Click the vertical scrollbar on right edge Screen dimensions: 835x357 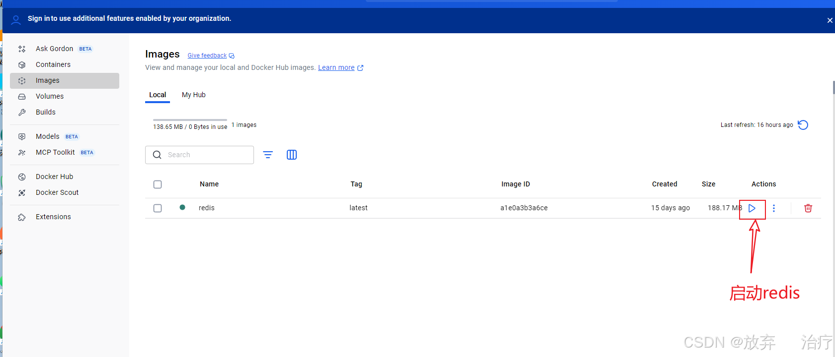click(x=834, y=87)
